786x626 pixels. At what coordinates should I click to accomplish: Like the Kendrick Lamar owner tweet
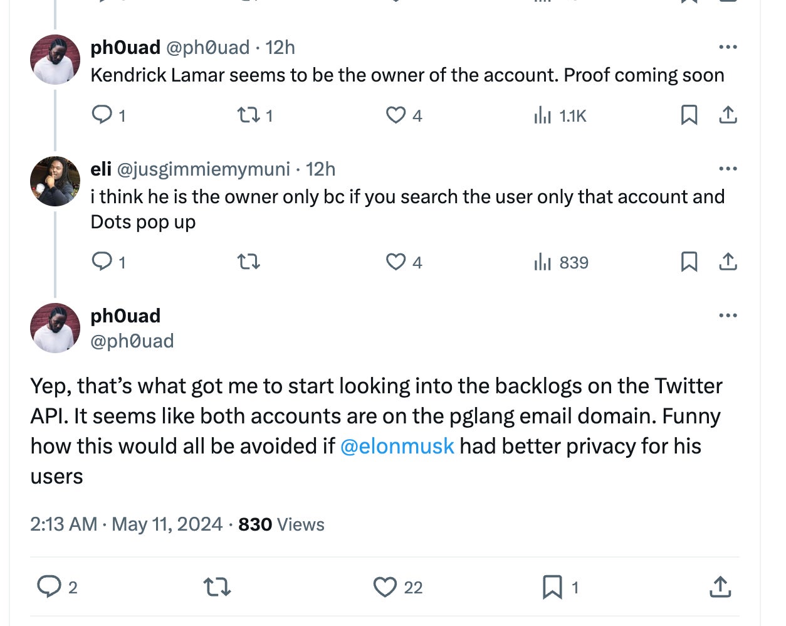396,115
